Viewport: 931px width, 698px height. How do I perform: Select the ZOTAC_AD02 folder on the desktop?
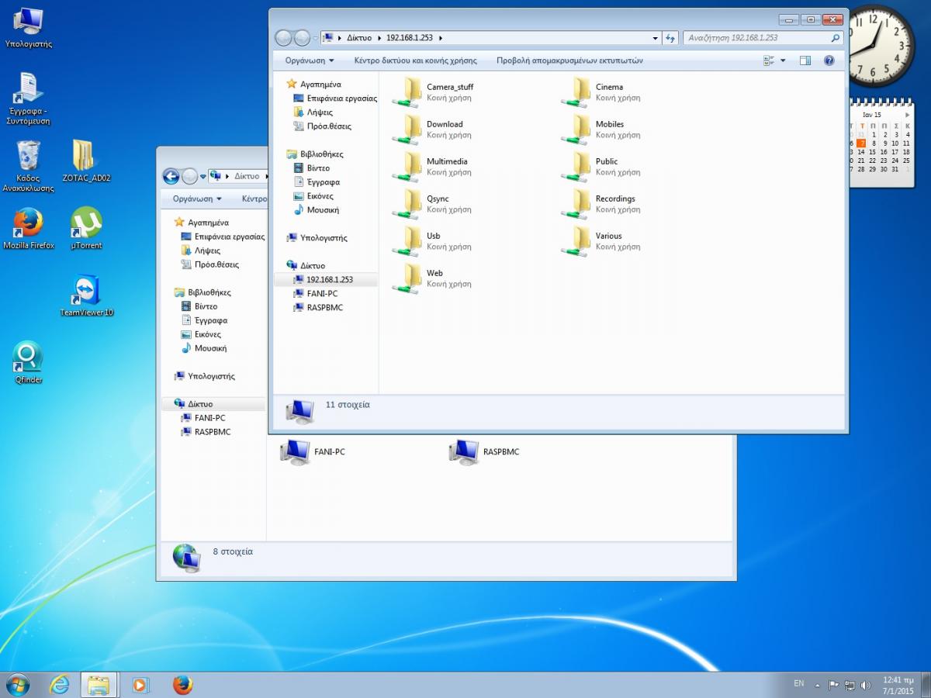(86, 161)
